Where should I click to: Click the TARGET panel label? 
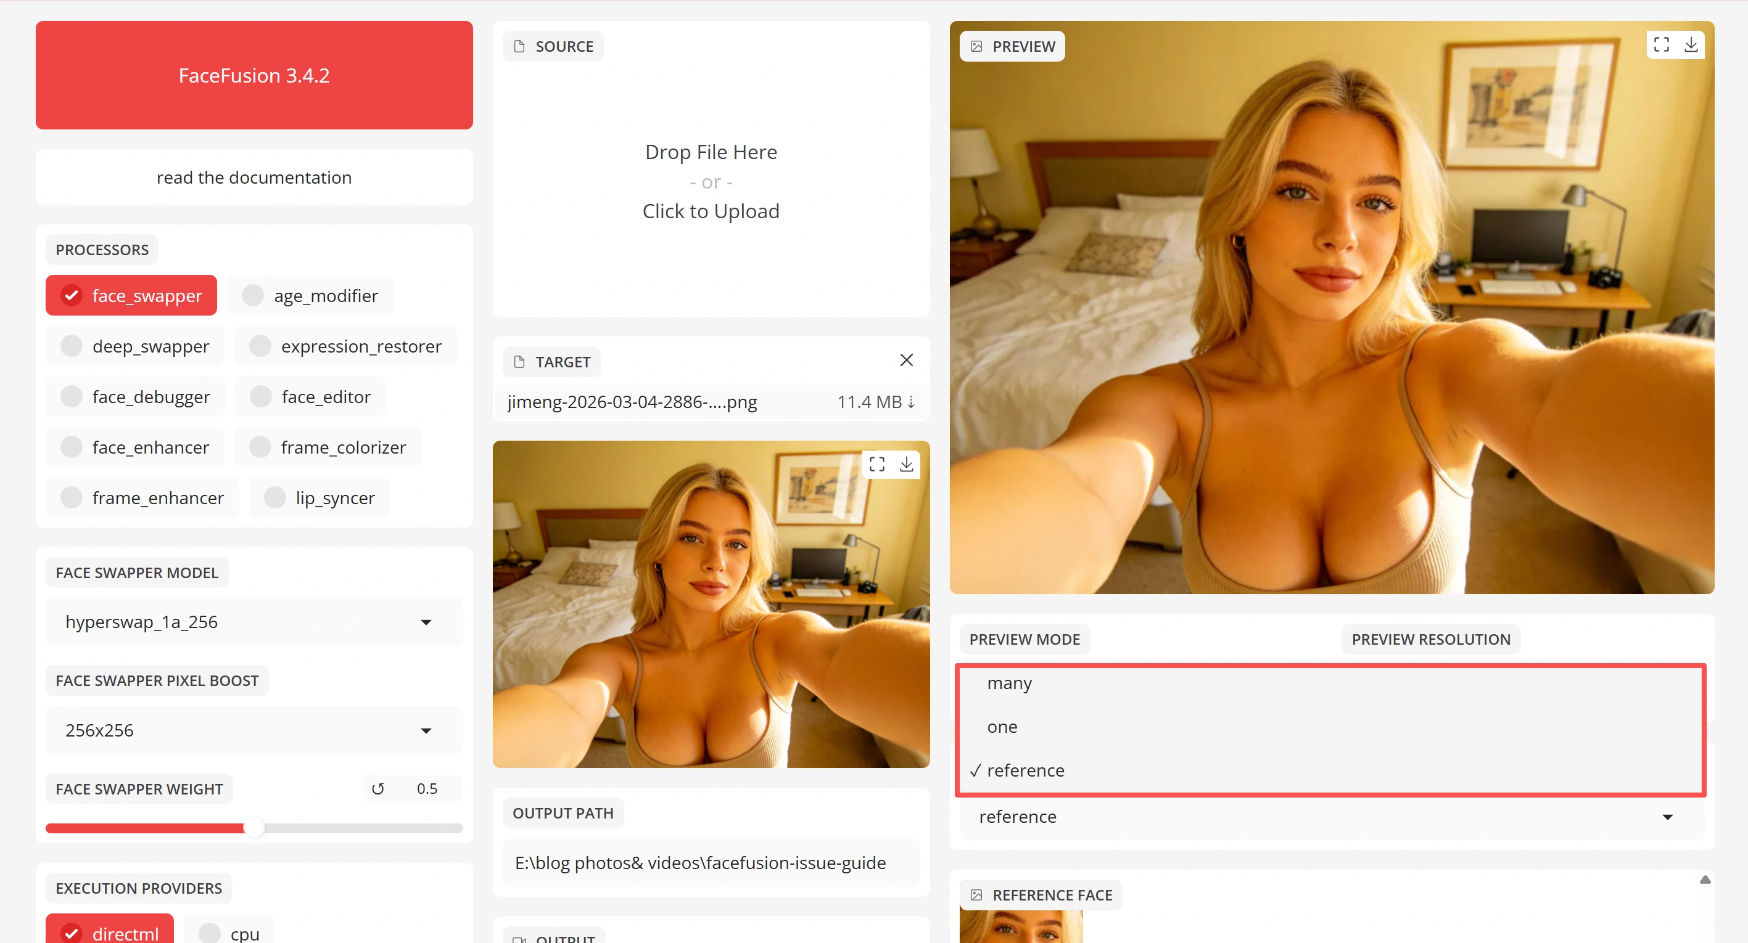click(x=551, y=362)
